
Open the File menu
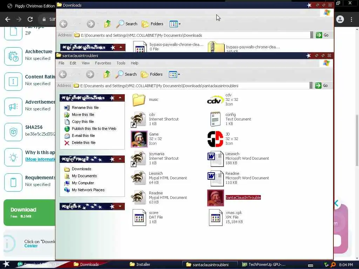(x=61, y=63)
